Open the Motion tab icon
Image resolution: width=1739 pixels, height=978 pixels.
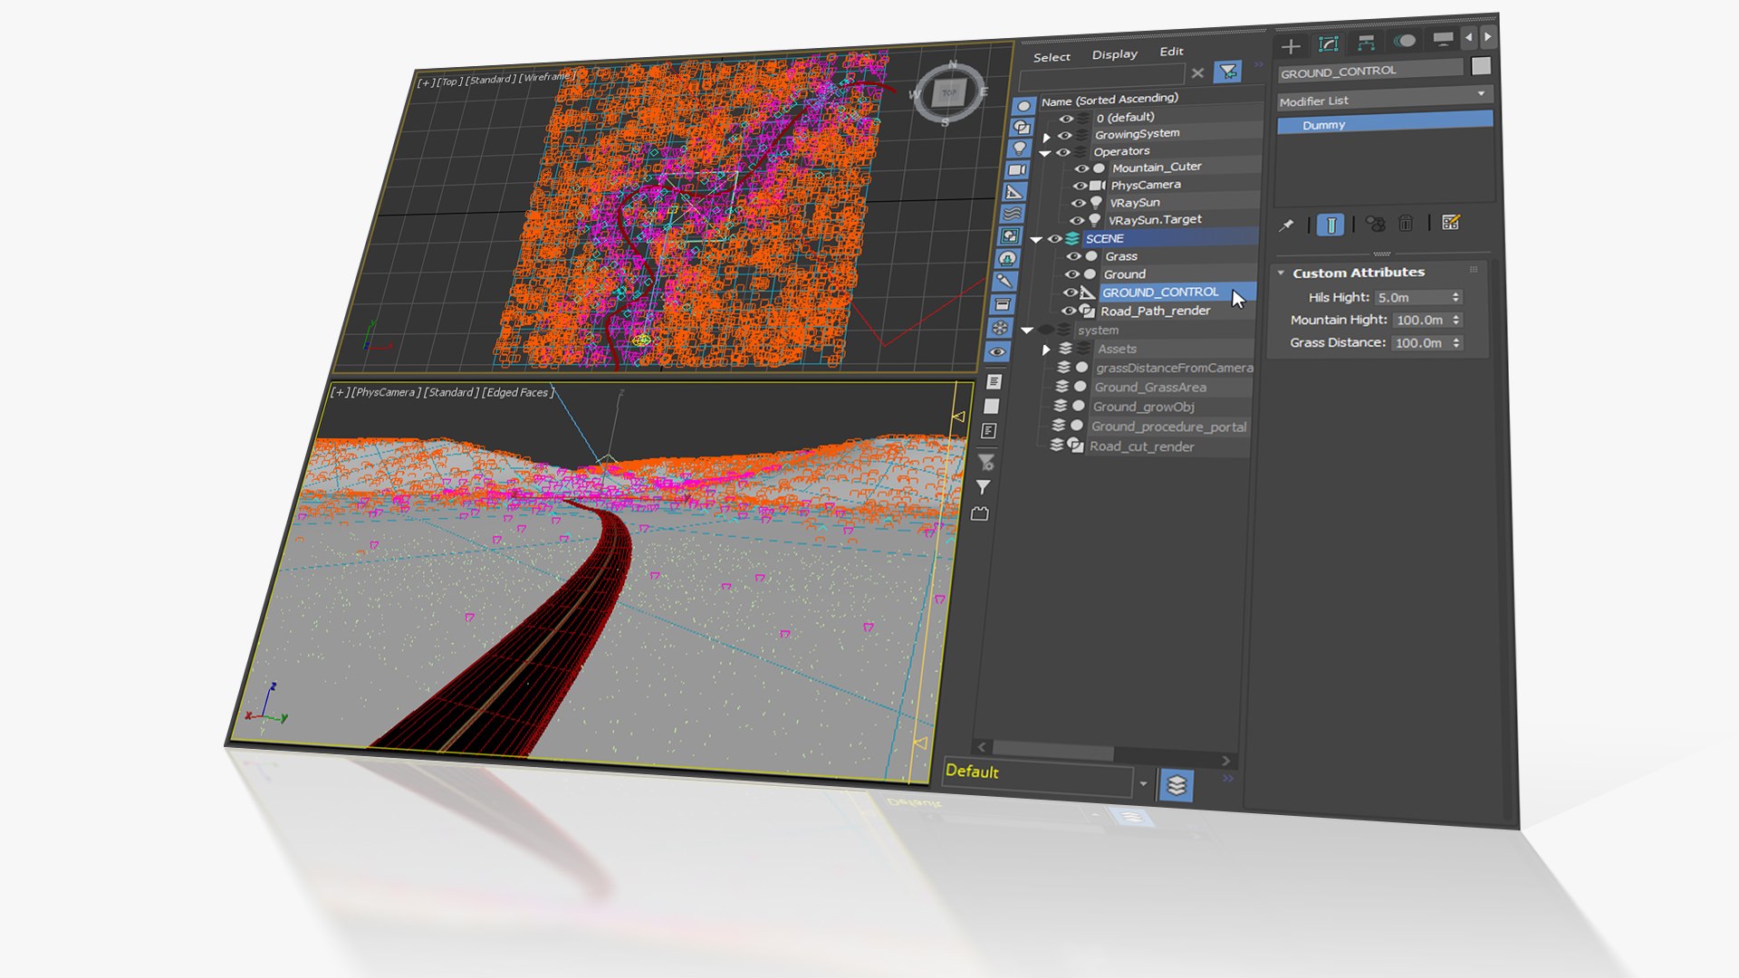(x=1405, y=41)
